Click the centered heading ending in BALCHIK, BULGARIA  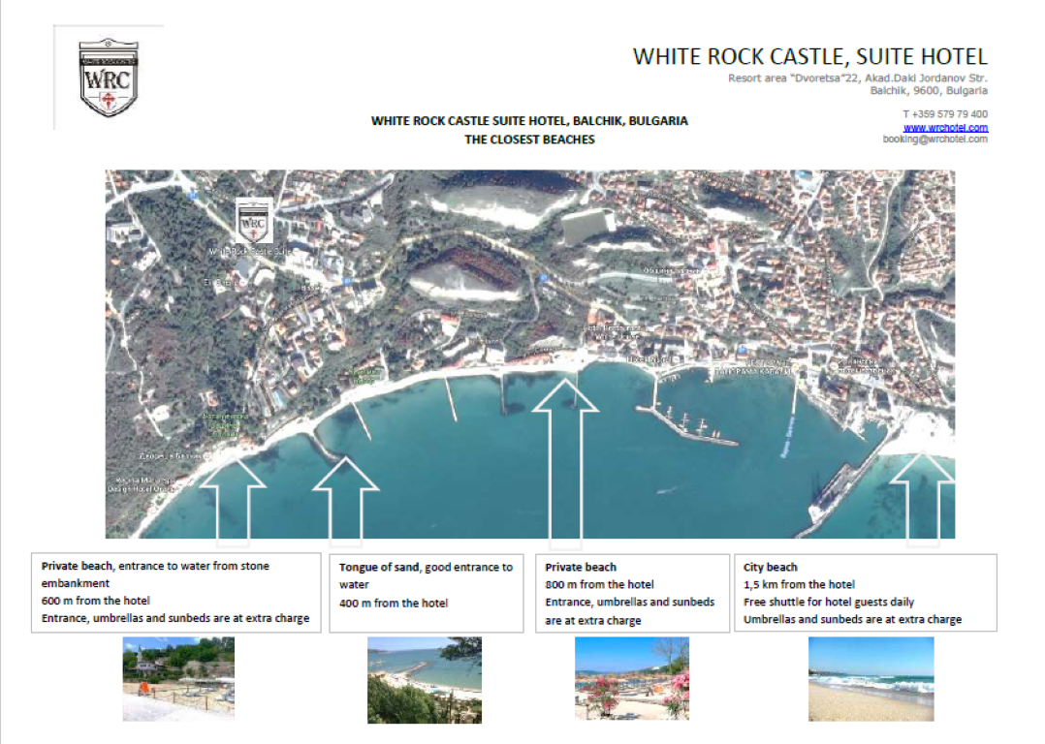530,121
